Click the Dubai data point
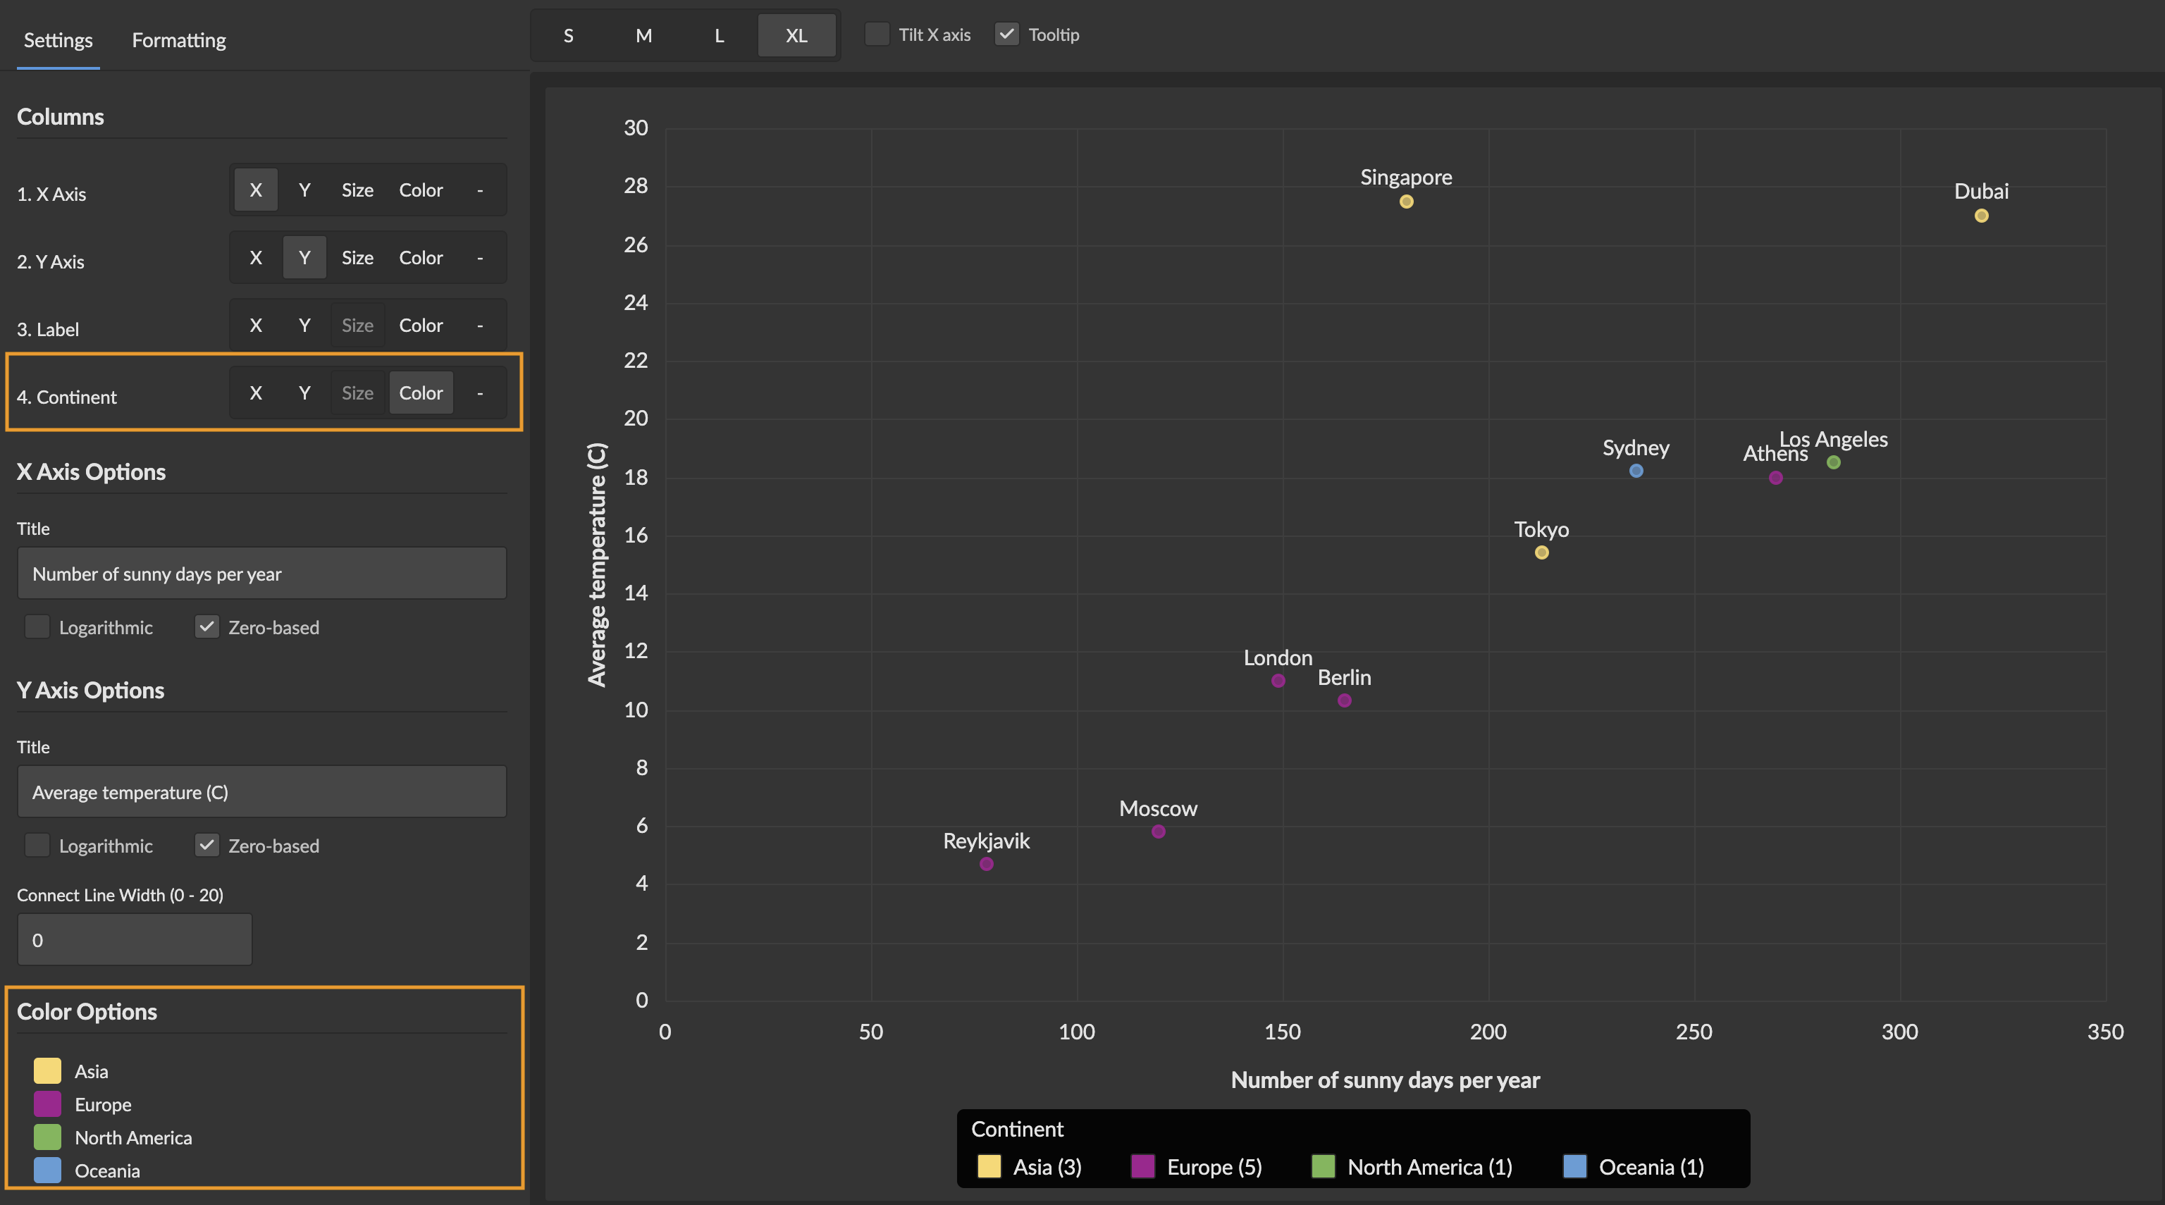The width and height of the screenshot is (2165, 1205). (1981, 216)
